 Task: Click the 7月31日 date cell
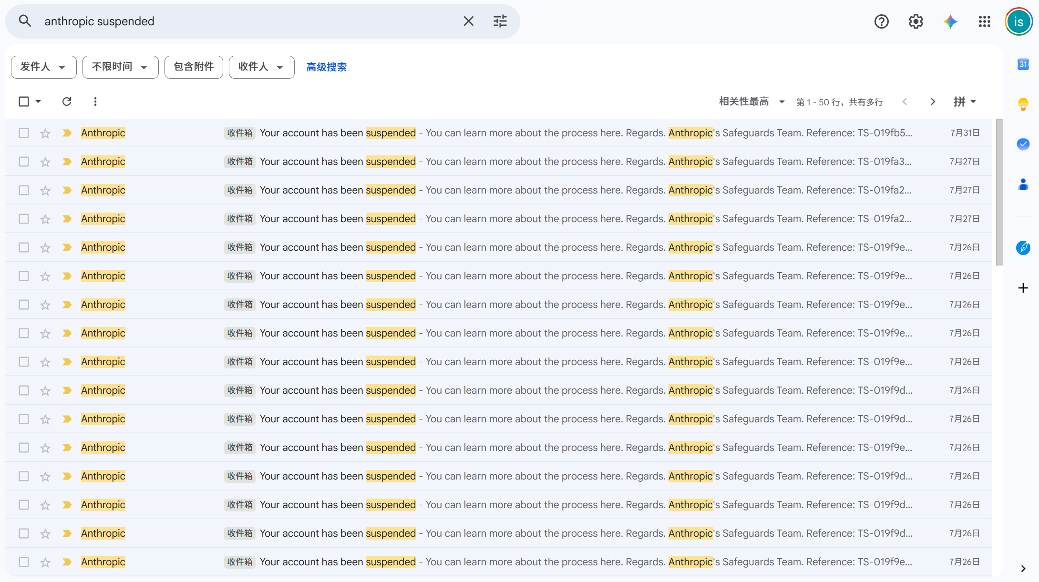tap(965, 133)
